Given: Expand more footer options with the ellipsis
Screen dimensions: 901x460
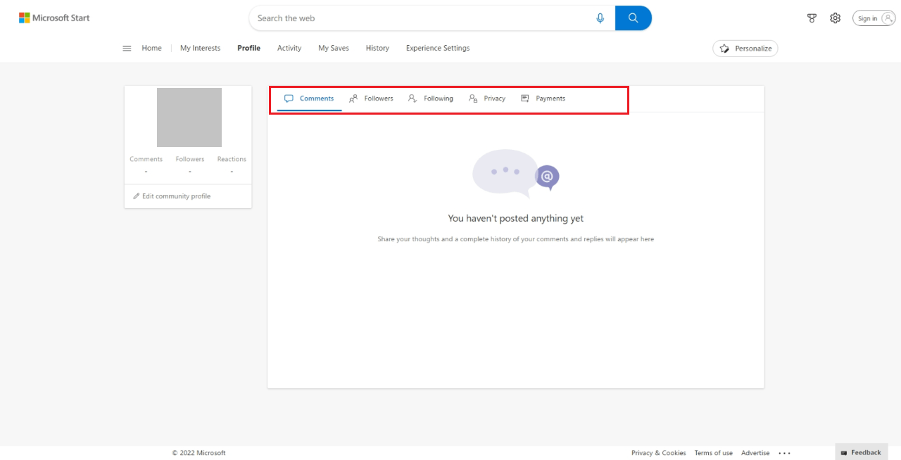Looking at the screenshot, I should 784,453.
